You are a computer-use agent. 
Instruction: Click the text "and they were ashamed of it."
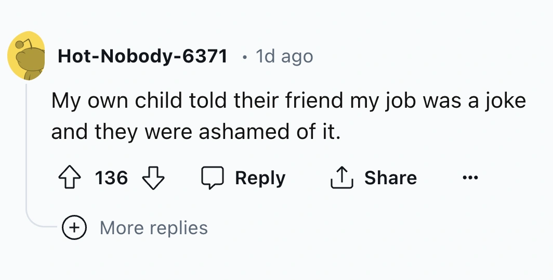click(x=196, y=132)
